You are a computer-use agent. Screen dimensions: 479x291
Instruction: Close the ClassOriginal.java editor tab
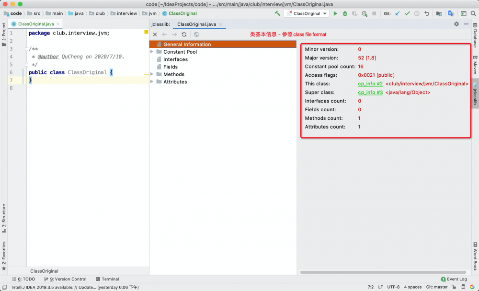[x=58, y=24]
